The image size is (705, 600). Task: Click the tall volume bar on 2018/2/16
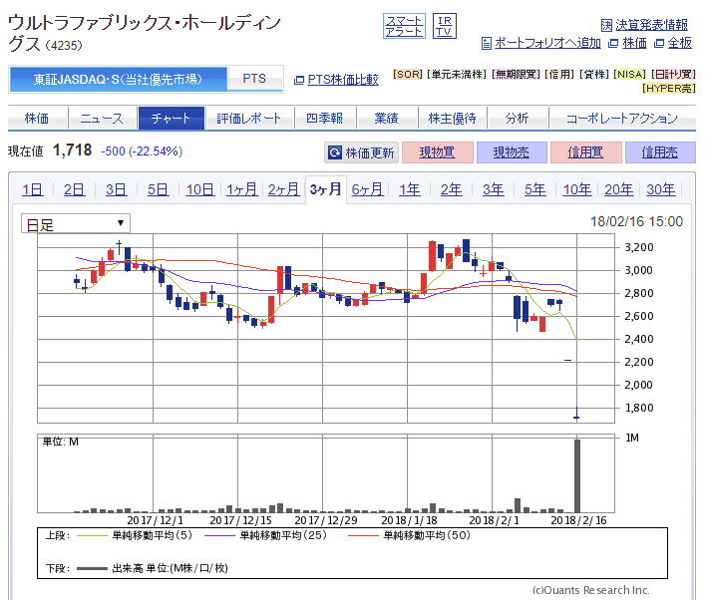577,476
